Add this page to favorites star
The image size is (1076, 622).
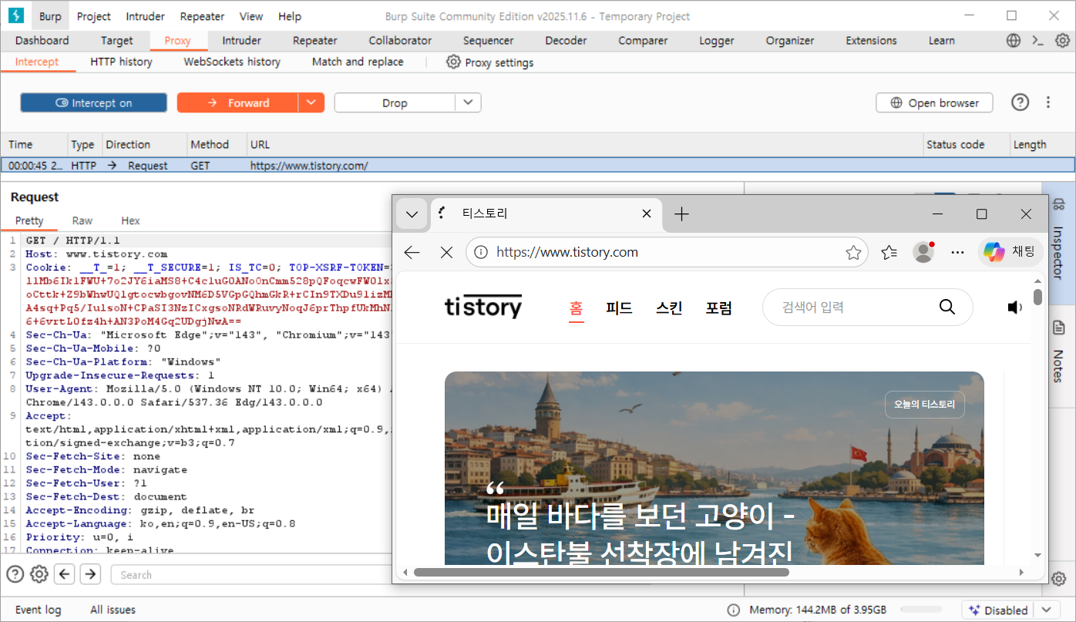click(853, 252)
